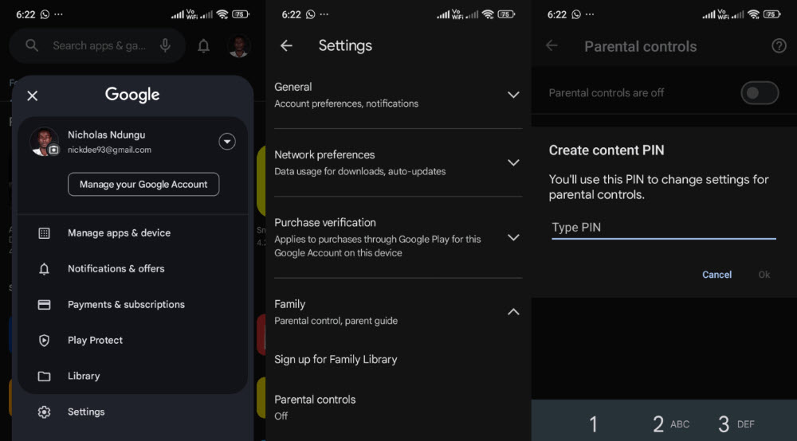Go back from the Settings screen
The width and height of the screenshot is (797, 441).
286,45
